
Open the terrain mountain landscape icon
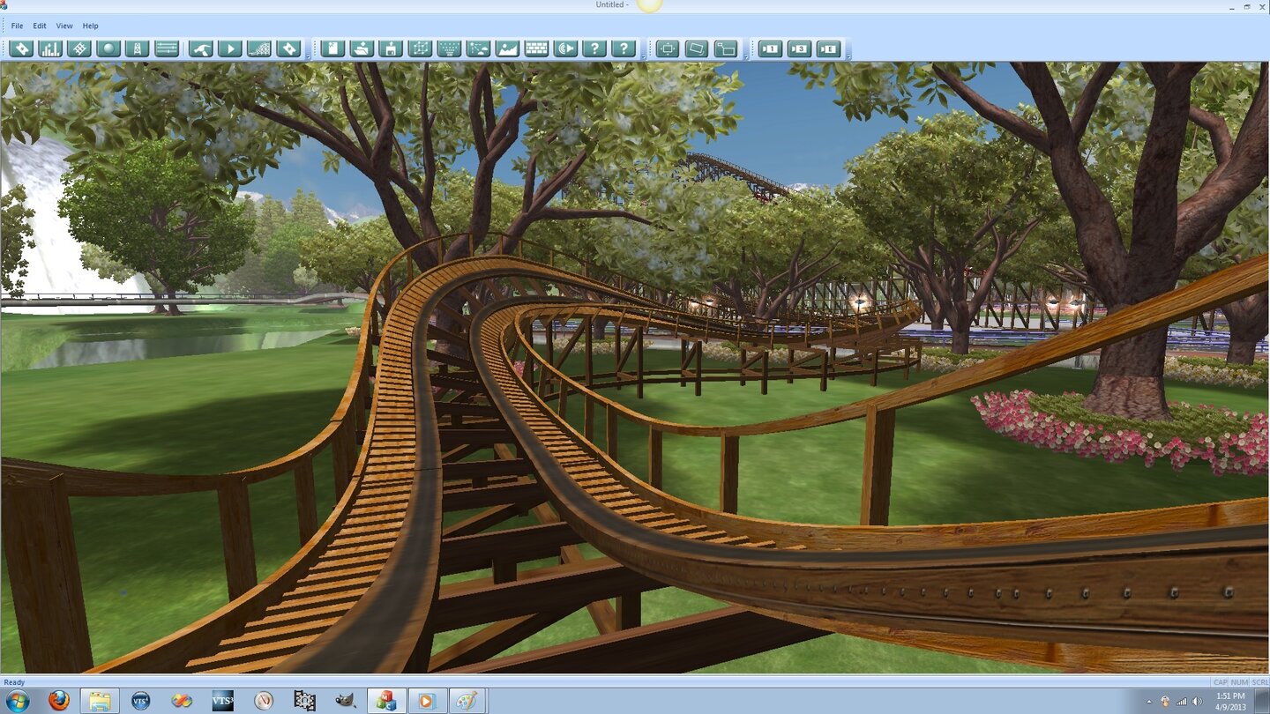pyautogui.click(x=507, y=48)
